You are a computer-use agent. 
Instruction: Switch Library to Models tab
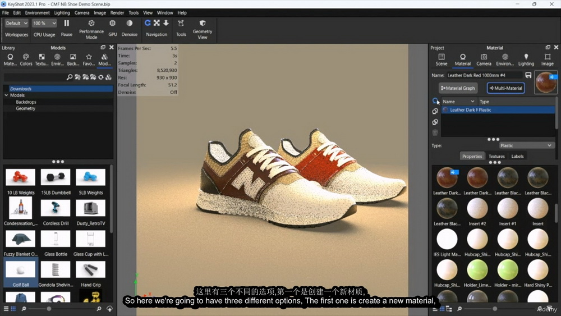[x=104, y=59]
